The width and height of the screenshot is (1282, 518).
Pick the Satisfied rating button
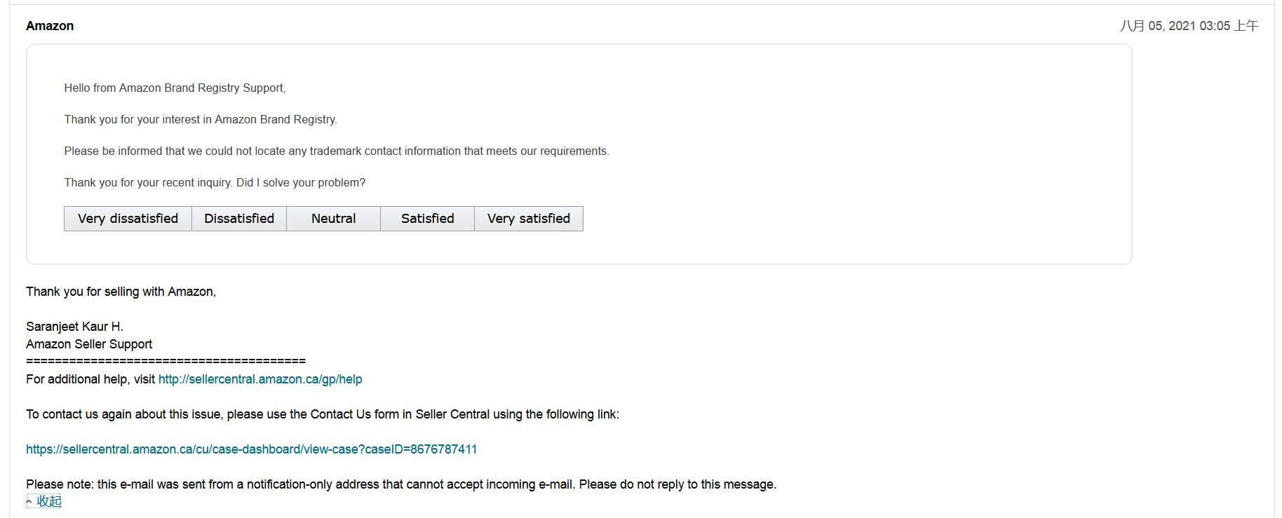pos(428,219)
